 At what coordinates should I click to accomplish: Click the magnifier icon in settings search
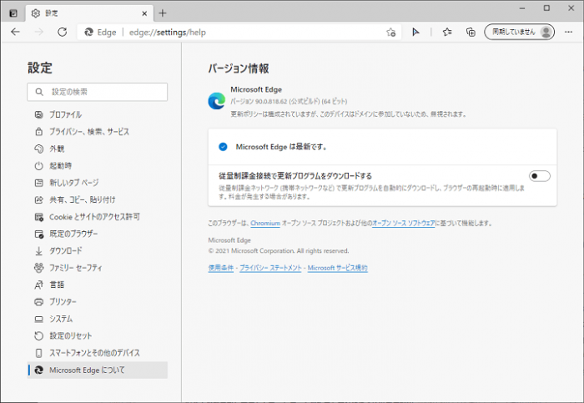(x=39, y=92)
